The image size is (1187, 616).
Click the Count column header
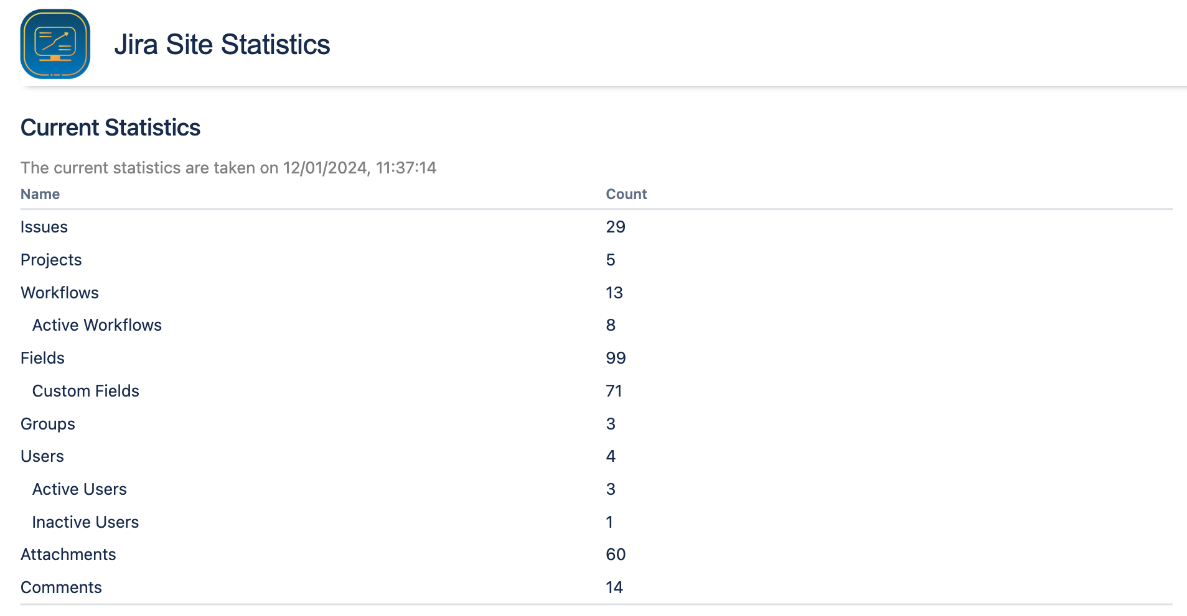(x=626, y=194)
